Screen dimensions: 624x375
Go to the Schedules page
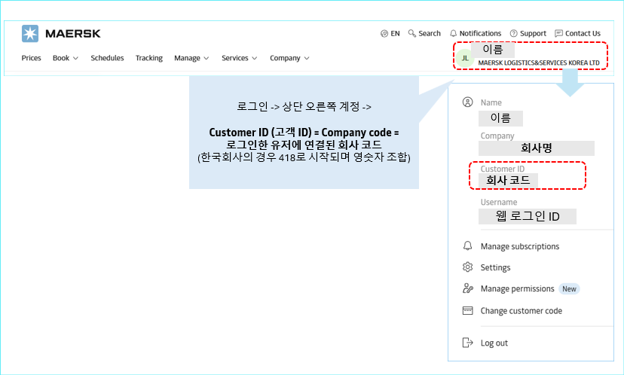[x=107, y=58]
